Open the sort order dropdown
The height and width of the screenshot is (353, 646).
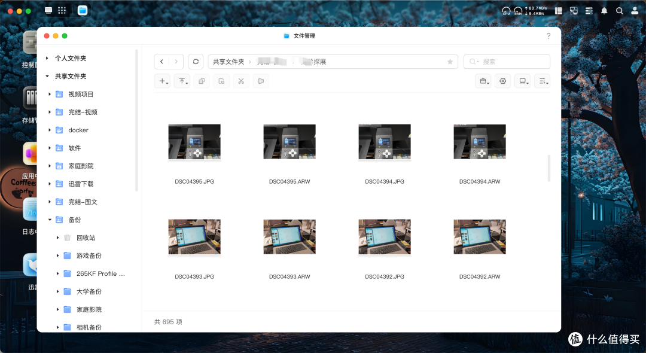[542, 81]
